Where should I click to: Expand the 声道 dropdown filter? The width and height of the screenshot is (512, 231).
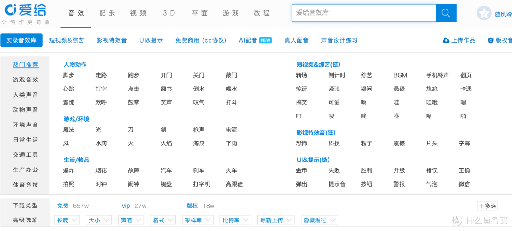pyautogui.click(x=131, y=220)
